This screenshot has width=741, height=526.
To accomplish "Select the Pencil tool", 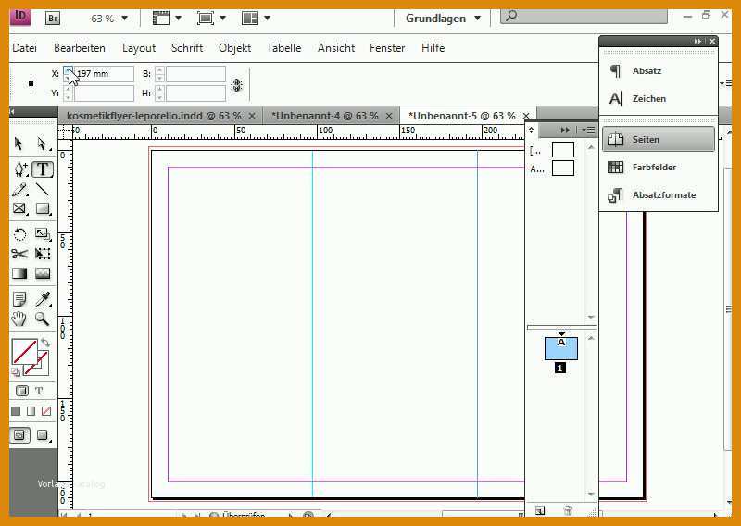I will point(19,190).
